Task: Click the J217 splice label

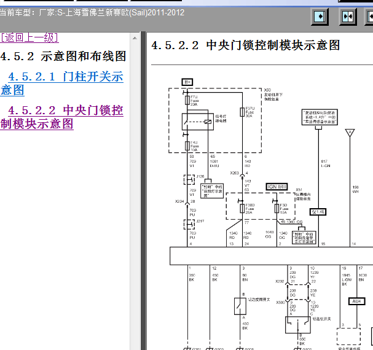Action: click(x=200, y=221)
